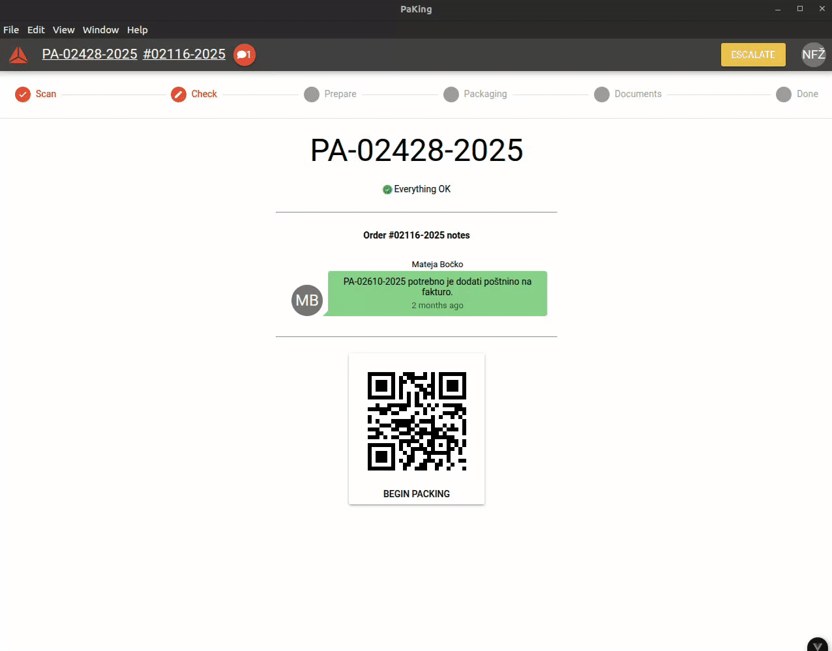Open the Help menu

coord(137,30)
